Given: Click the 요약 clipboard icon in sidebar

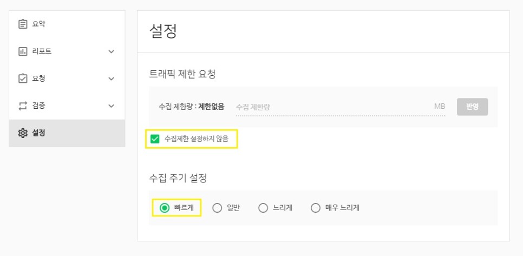Looking at the screenshot, I should click(23, 24).
